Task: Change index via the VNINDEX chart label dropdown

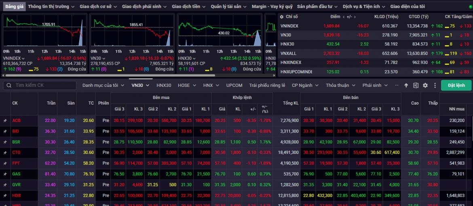Action: (x=14, y=58)
